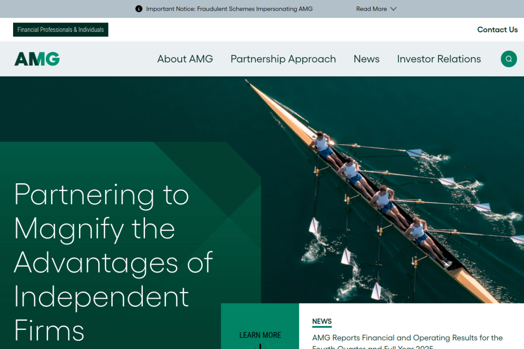Open the AMG Reports Financial Results headline
The width and height of the screenshot is (524, 349).
[407, 342]
